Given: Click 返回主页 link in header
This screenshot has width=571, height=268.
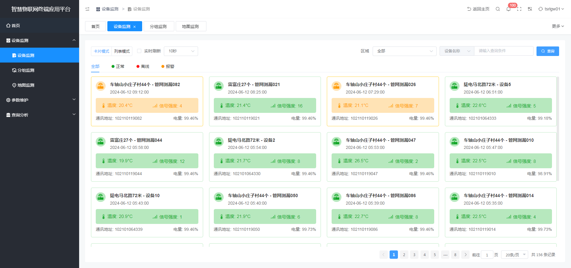Looking at the screenshot, I should pyautogui.click(x=478, y=9).
